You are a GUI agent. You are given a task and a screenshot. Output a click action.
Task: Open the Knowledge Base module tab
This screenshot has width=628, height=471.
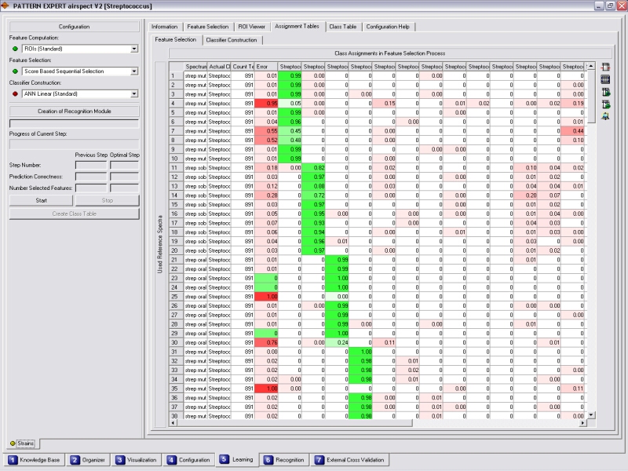(x=34, y=459)
